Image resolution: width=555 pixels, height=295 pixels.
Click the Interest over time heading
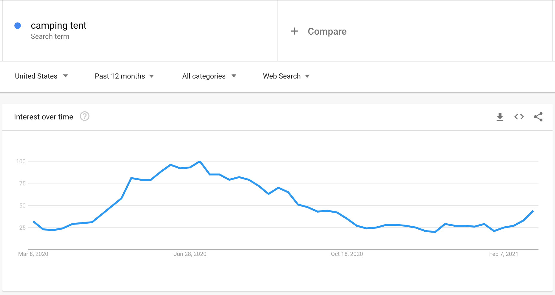click(44, 117)
